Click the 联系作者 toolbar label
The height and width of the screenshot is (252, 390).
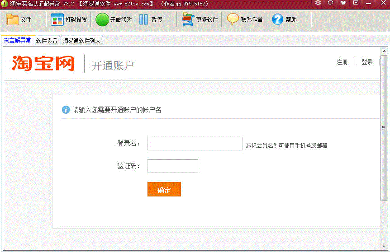point(252,19)
